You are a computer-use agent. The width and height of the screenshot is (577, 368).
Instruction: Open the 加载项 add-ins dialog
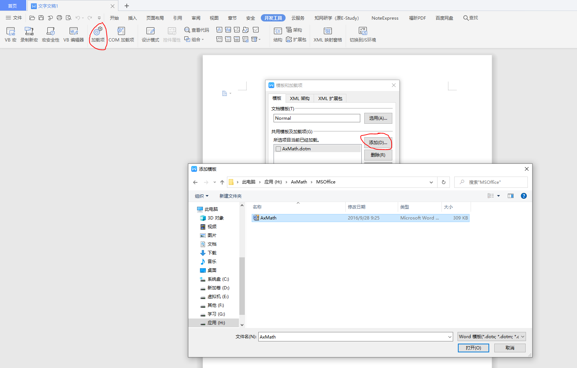click(x=98, y=35)
